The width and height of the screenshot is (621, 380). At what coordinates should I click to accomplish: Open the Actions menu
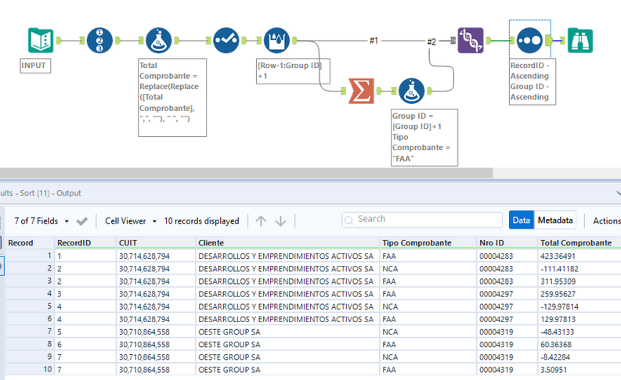pos(606,221)
